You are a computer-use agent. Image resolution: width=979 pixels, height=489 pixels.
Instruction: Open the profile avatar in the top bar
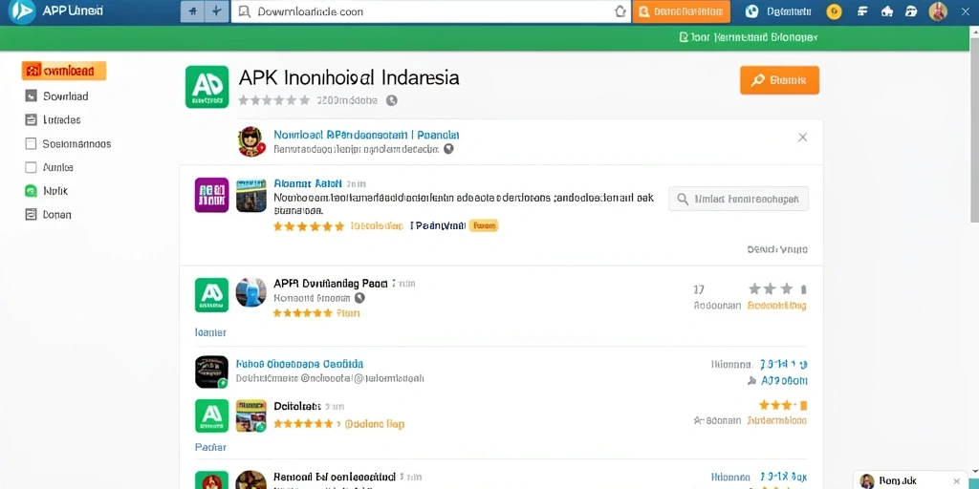[x=938, y=11]
